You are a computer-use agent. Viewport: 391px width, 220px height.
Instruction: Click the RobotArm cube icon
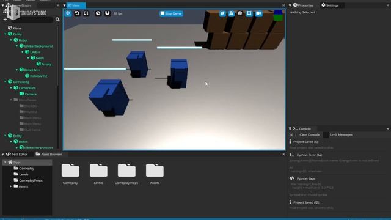pyautogui.click(x=21, y=70)
